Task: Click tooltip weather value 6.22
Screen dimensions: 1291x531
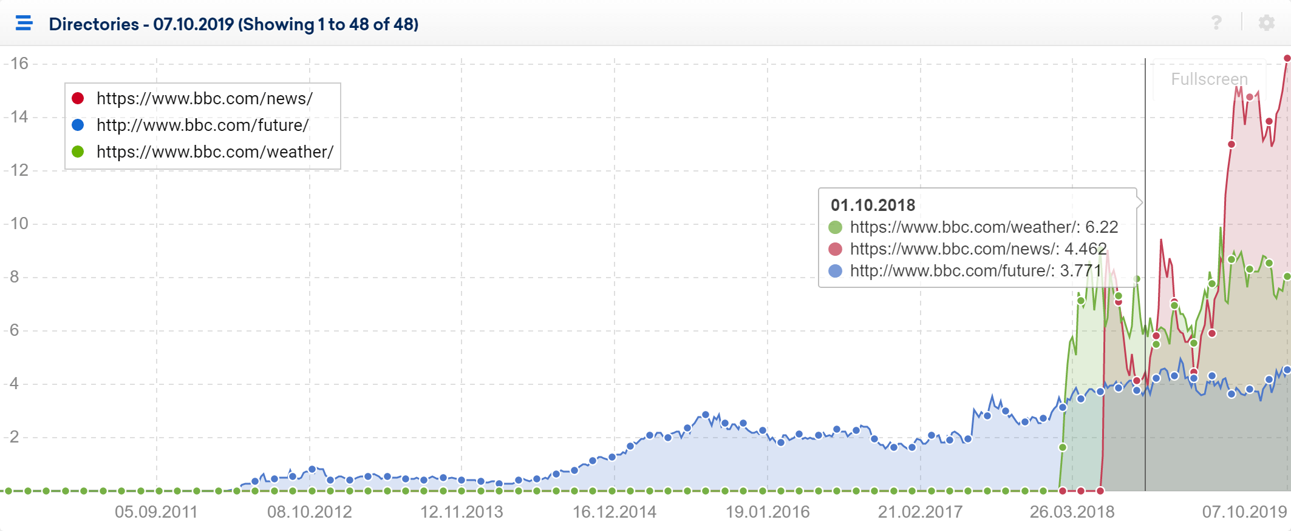Action: click(1102, 227)
